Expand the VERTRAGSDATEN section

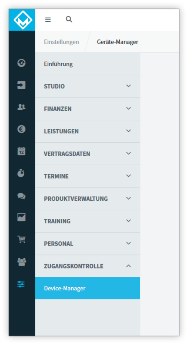coord(88,154)
